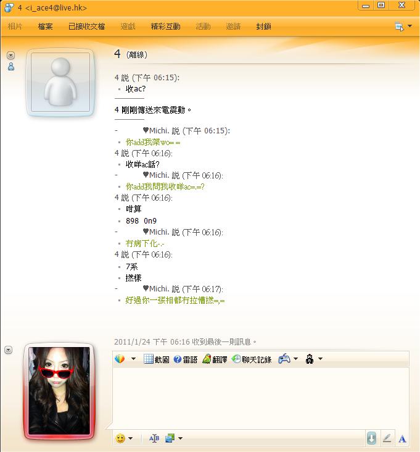Expand the dropdown next to color scheme
Image resolution: width=420 pixels, height=452 pixels.
(133, 359)
